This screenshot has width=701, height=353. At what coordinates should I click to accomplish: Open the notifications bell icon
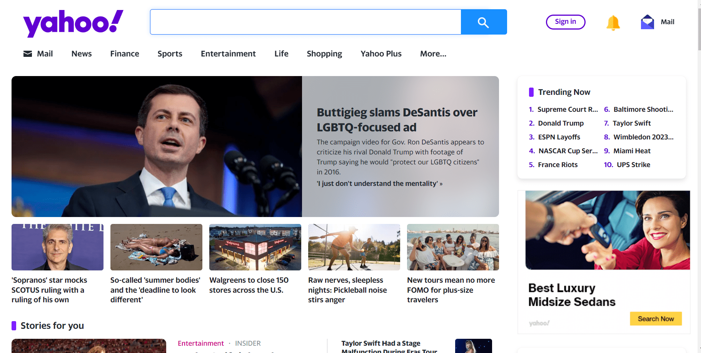click(613, 23)
